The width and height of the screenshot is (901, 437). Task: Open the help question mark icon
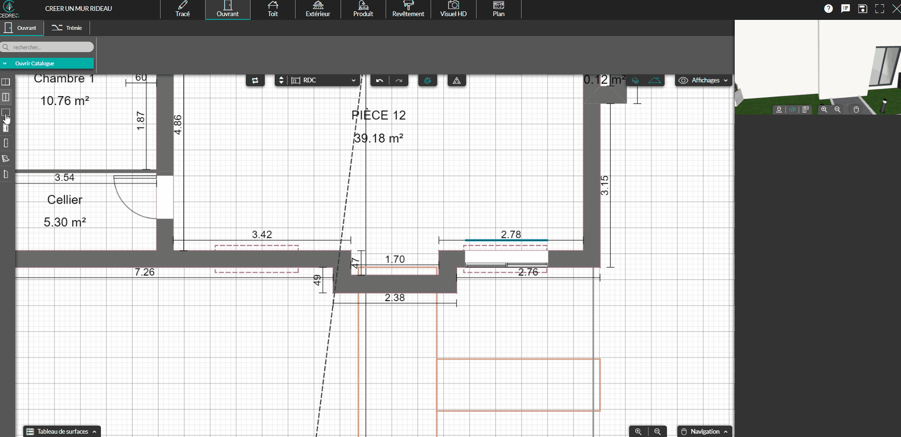click(x=828, y=9)
